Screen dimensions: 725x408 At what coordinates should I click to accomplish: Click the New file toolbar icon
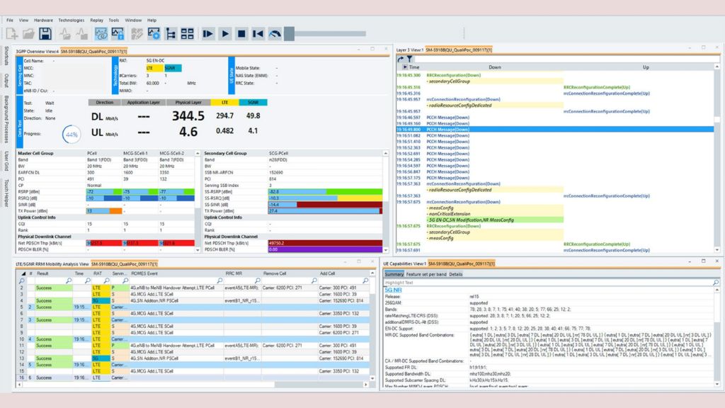[x=12, y=33]
